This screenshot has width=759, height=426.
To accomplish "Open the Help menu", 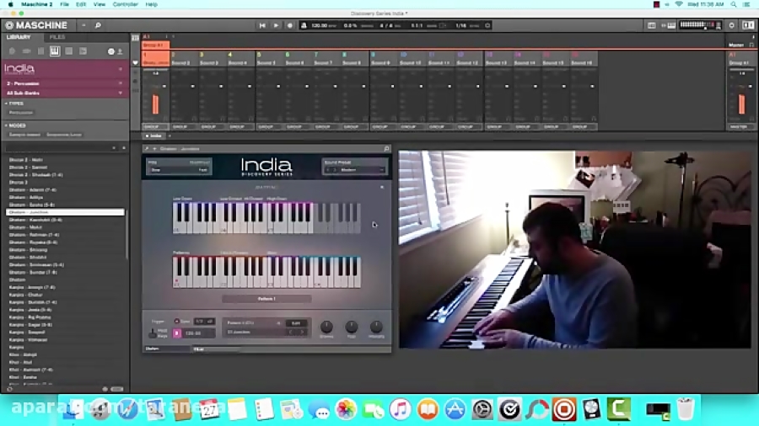I will (152, 4).
